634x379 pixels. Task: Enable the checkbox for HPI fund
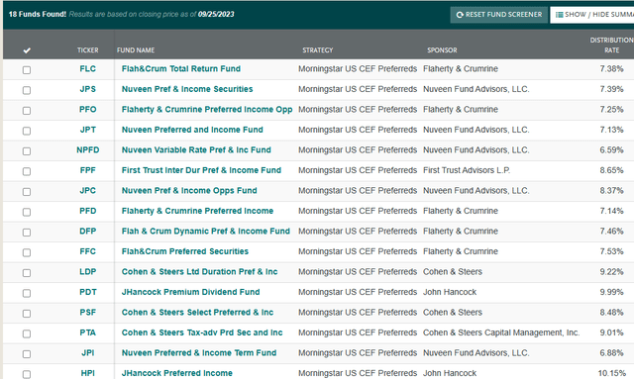click(27, 375)
